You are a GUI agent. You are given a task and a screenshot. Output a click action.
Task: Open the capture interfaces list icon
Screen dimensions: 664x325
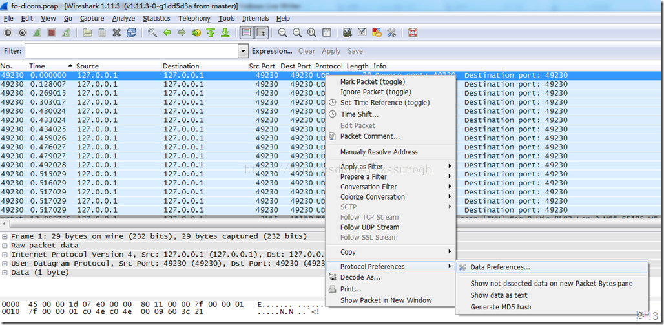(8, 32)
